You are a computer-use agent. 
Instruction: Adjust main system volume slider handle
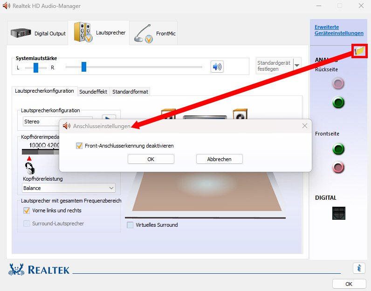84,67
